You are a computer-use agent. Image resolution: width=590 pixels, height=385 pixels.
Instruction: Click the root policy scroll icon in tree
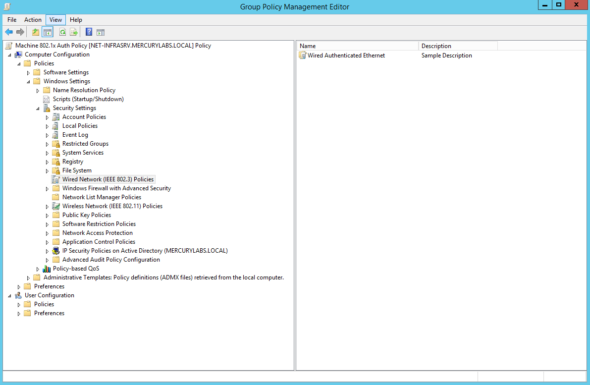pos(8,46)
